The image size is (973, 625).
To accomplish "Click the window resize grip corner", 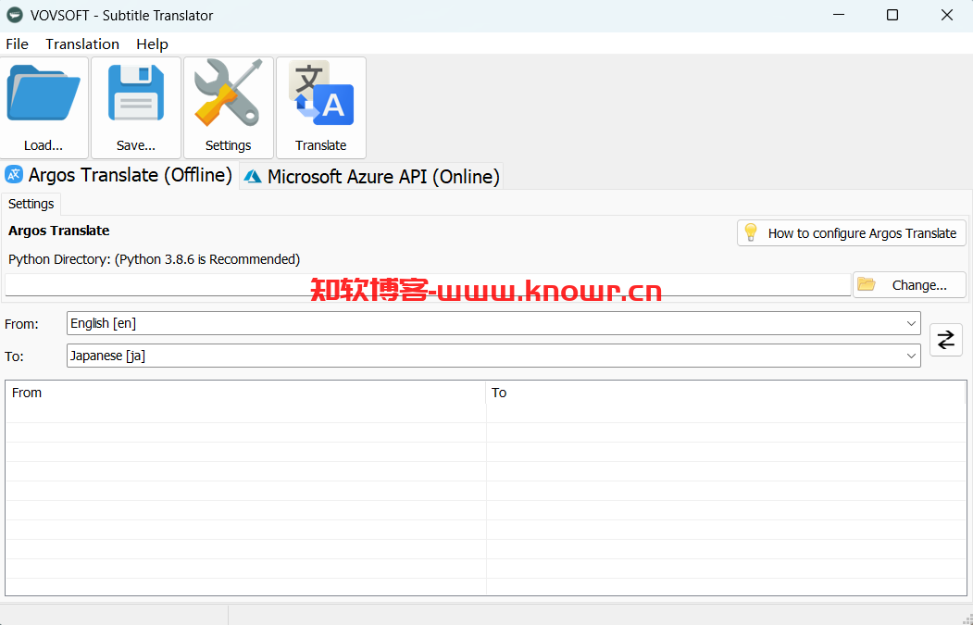I will pos(966,619).
